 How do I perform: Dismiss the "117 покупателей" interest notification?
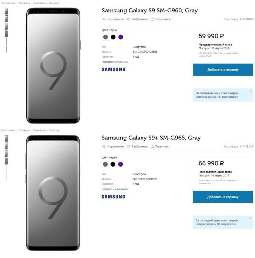(250, 91)
